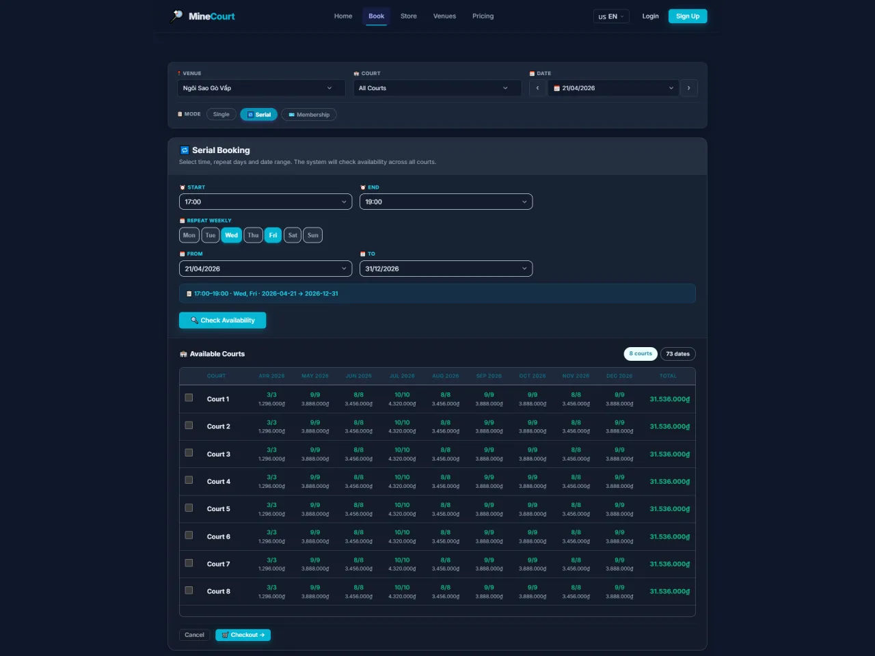
Task: Toggle Fri repeat day off
Action: (273, 235)
